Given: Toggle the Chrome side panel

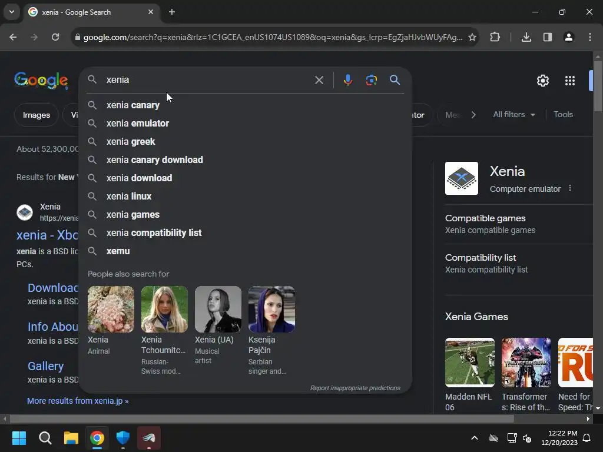Looking at the screenshot, I should [x=548, y=37].
